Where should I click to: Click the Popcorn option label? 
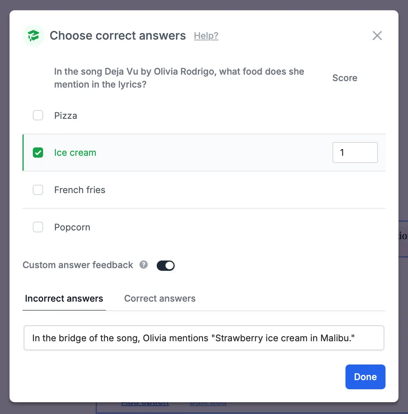(72, 227)
